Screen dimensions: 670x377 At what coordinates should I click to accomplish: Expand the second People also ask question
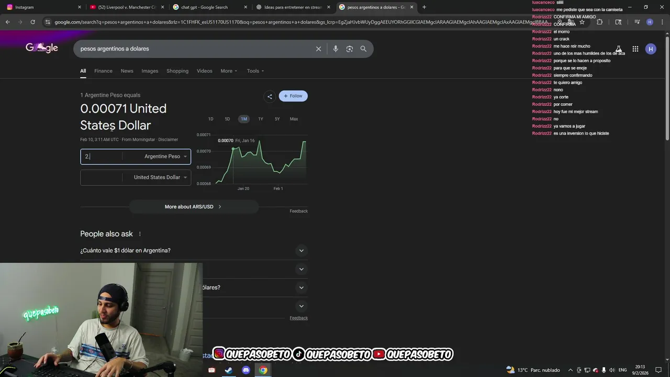tap(301, 269)
